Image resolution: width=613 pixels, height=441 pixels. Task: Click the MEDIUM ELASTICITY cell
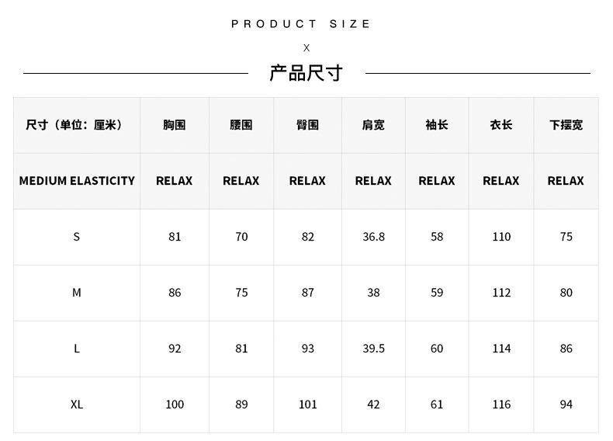pyautogui.click(x=77, y=181)
